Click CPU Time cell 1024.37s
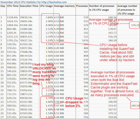The image size is (140, 119). pos(12,21)
